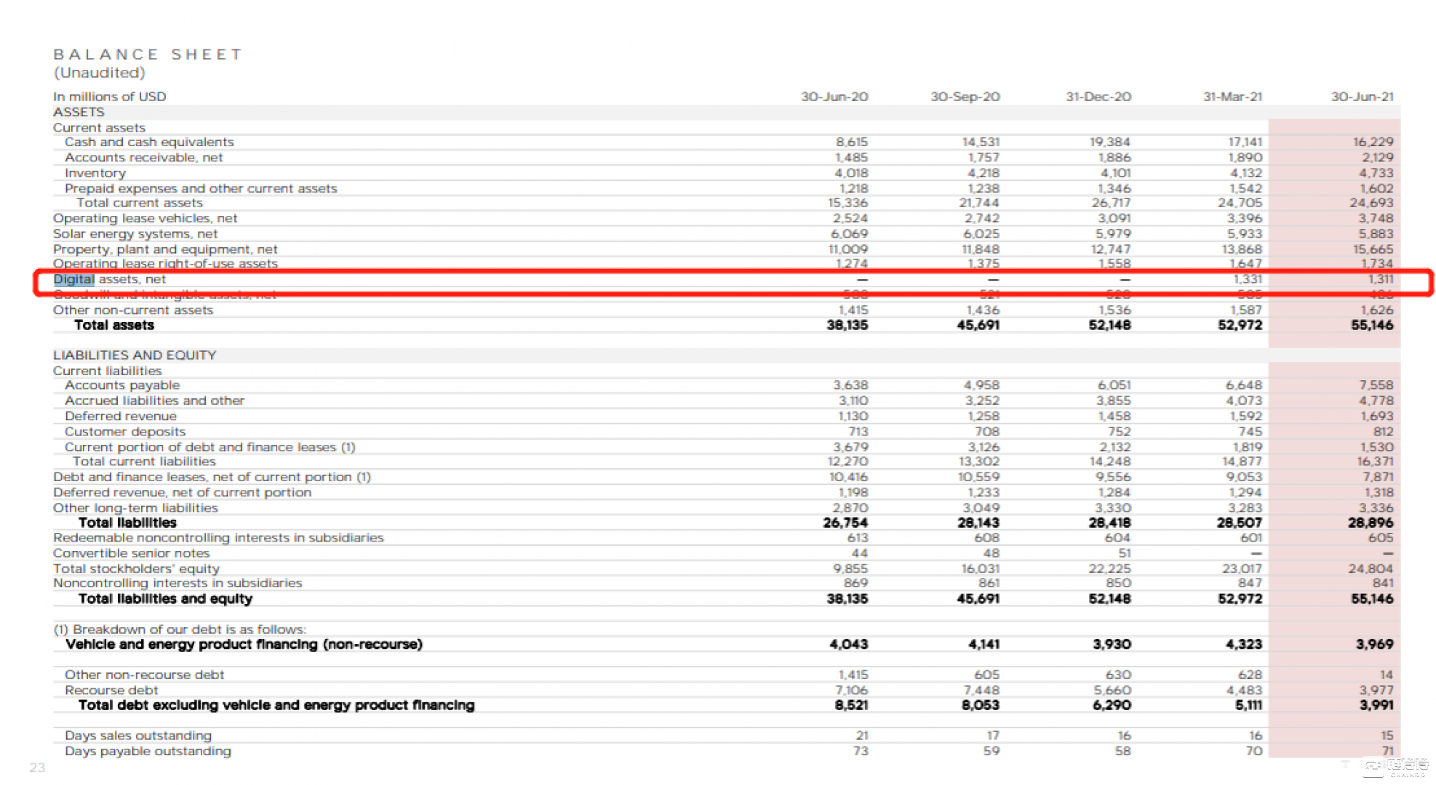Click the highlighted word "Digital"
This screenshot has height=785, width=1436.
point(74,279)
